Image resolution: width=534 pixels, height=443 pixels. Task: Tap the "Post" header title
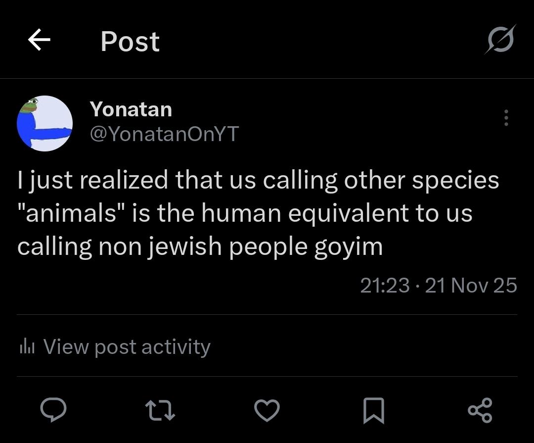[x=130, y=42]
